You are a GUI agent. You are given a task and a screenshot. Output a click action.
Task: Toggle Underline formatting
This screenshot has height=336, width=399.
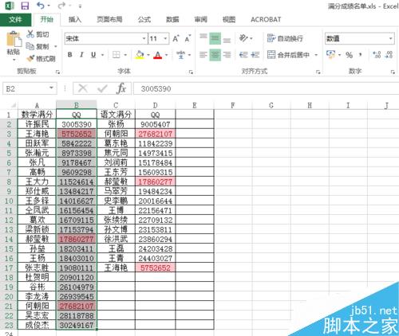click(x=93, y=55)
